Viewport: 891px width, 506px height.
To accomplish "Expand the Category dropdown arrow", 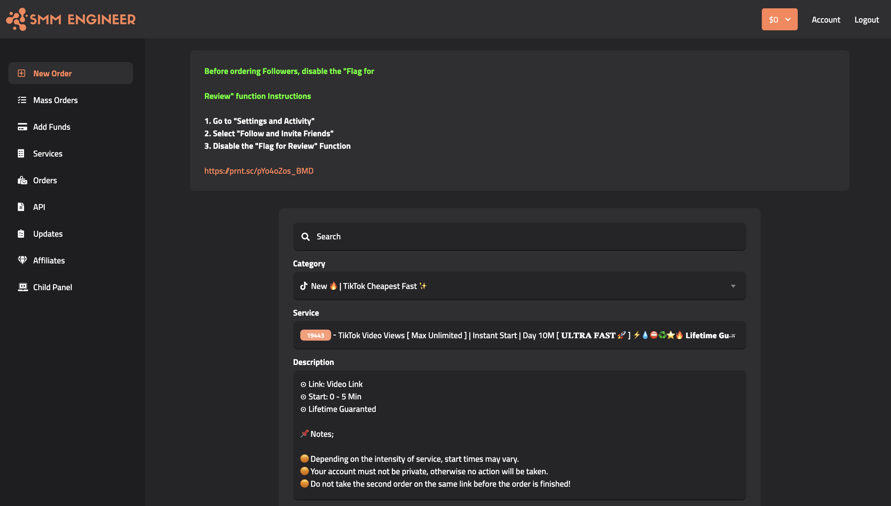I will pos(733,286).
